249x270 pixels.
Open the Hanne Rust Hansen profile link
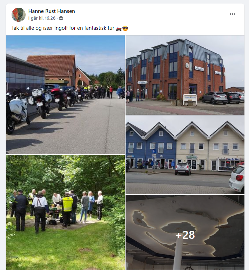(x=52, y=11)
